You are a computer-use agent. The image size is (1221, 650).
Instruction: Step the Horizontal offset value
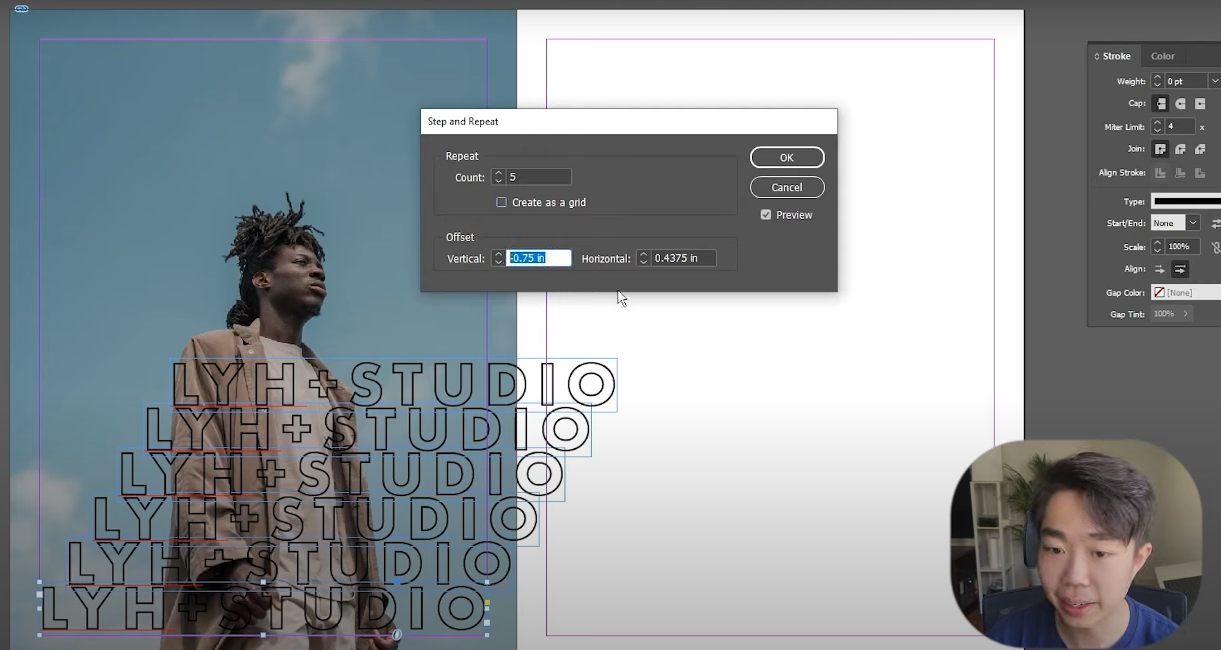point(644,258)
